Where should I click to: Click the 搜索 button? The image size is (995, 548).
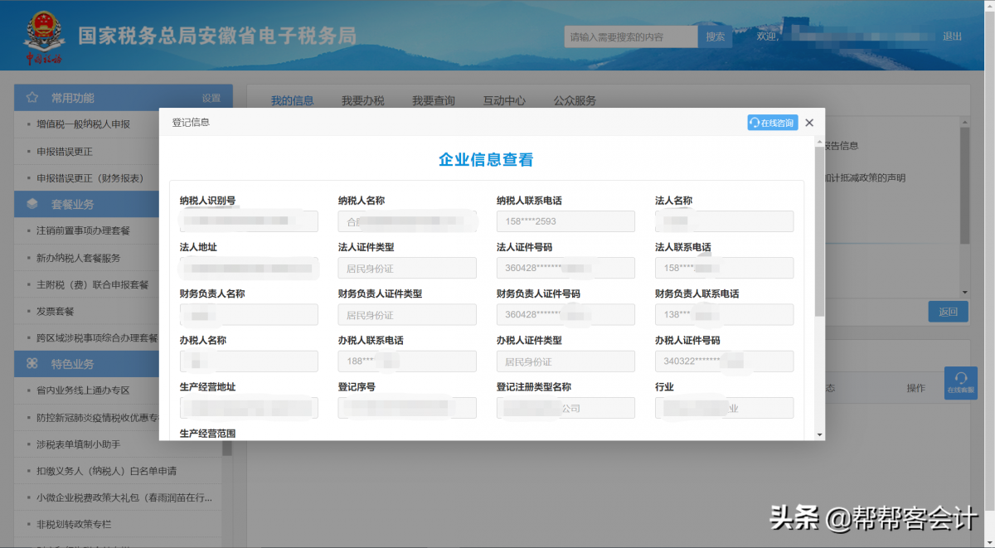click(x=715, y=36)
